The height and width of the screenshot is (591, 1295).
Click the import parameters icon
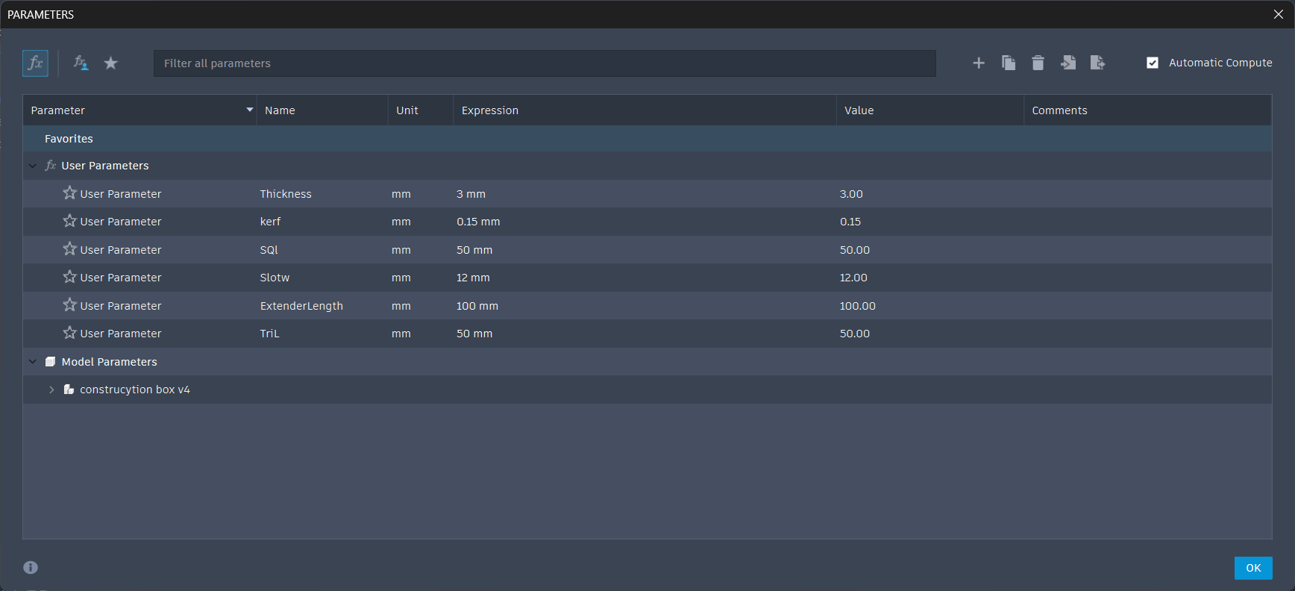coord(1068,63)
